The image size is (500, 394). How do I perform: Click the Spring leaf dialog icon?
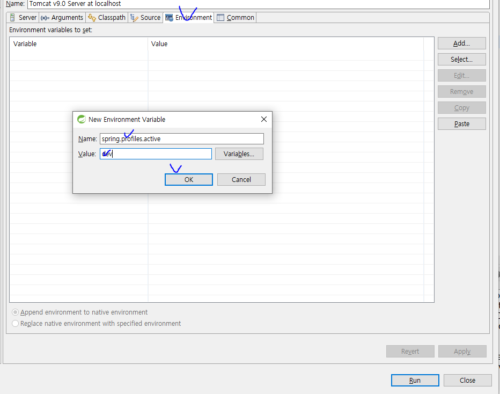tap(82, 119)
